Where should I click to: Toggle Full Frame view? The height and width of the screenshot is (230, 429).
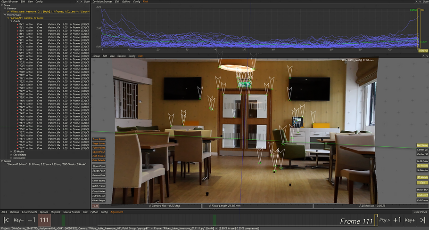(422, 200)
